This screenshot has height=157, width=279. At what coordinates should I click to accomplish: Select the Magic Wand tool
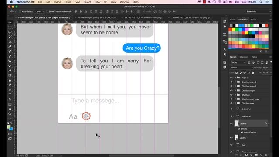pyautogui.click(x=10, y=37)
